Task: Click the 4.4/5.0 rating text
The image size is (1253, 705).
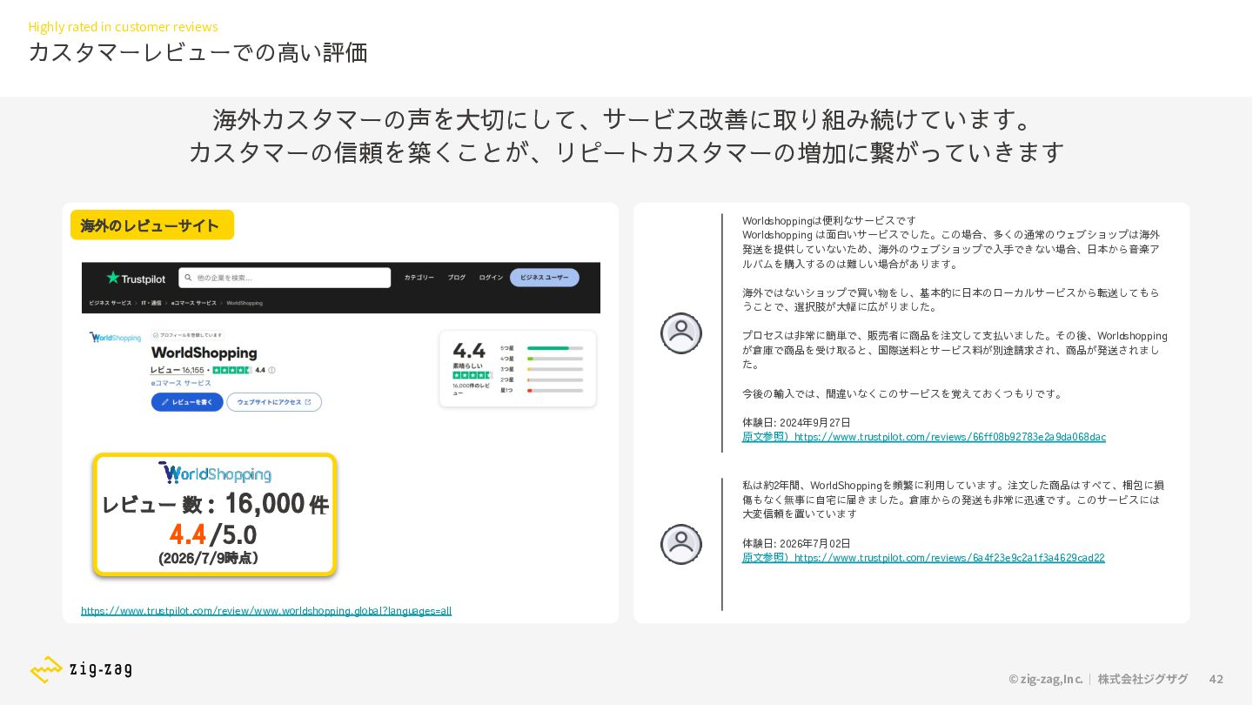Action: [x=213, y=534]
